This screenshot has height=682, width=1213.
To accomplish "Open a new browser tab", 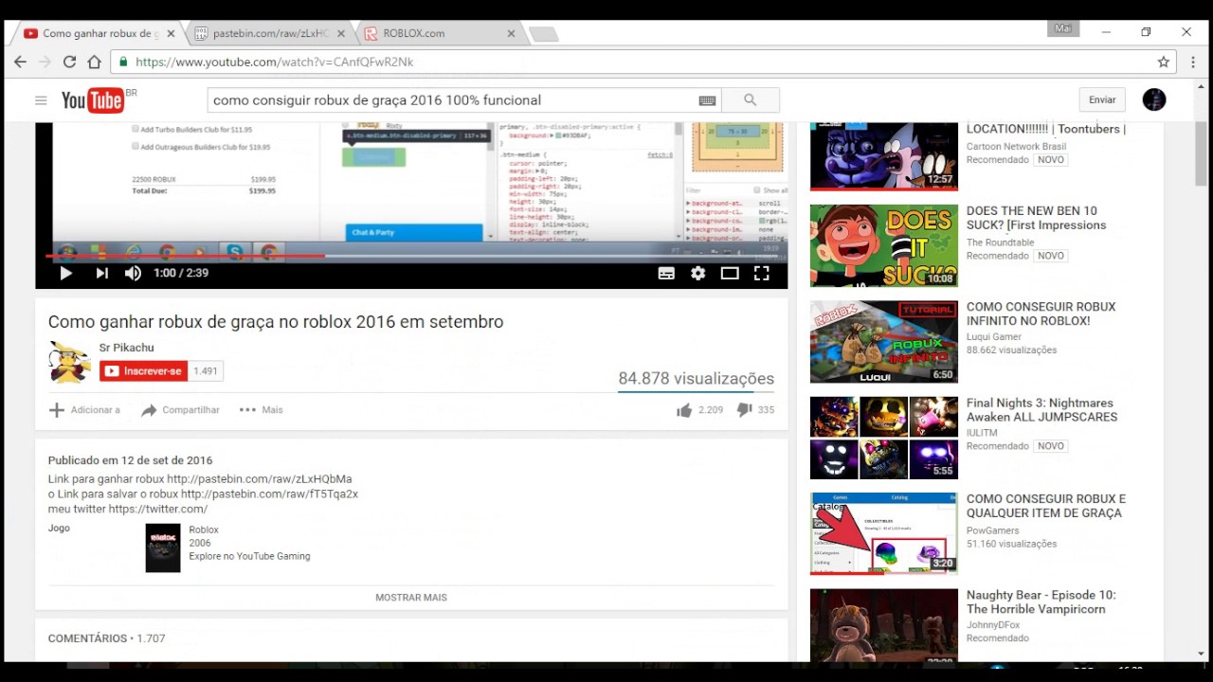I will pos(543,34).
